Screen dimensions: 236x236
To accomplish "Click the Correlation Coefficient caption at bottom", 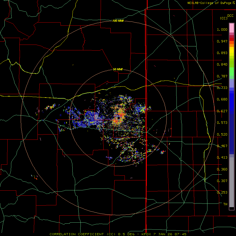I will (x=118, y=234).
